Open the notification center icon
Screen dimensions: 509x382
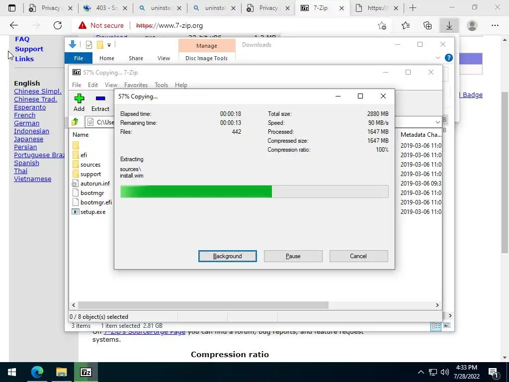[494, 372]
